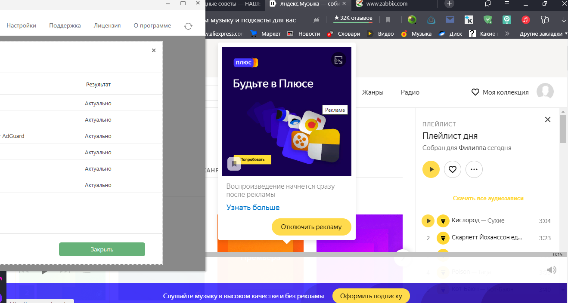Click the blue-triangle extension icon
The width and height of the screenshot is (568, 303).
pyautogui.click(x=431, y=20)
